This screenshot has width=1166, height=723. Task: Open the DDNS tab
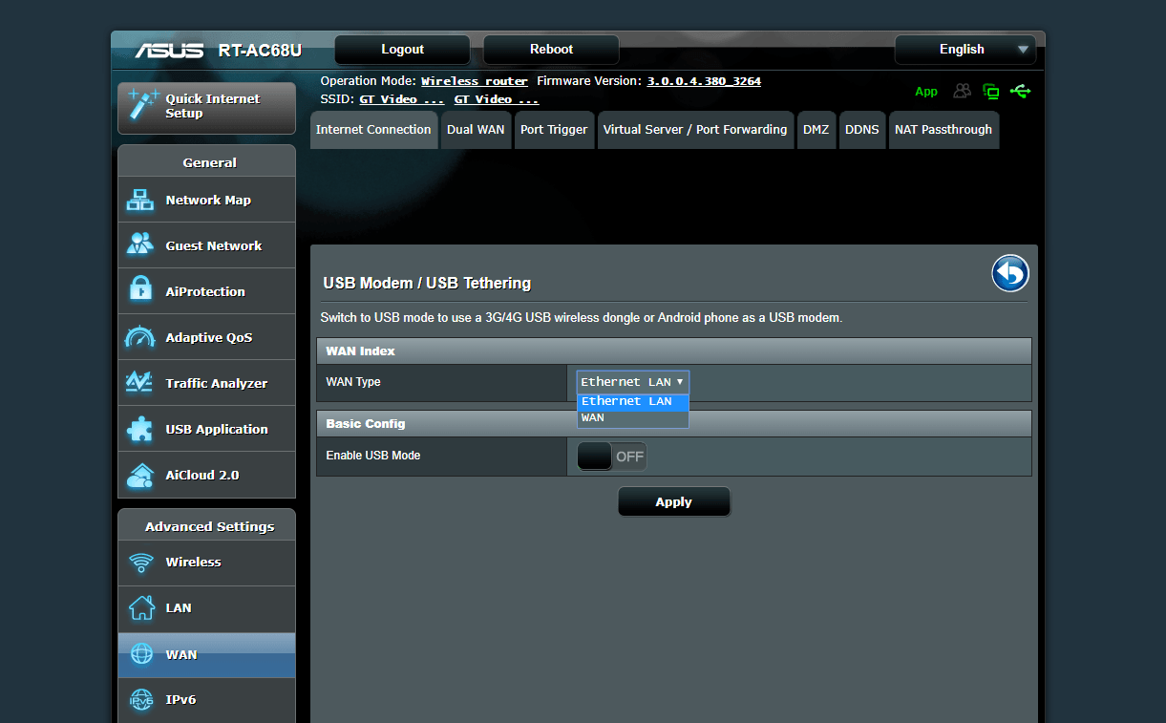pos(861,130)
